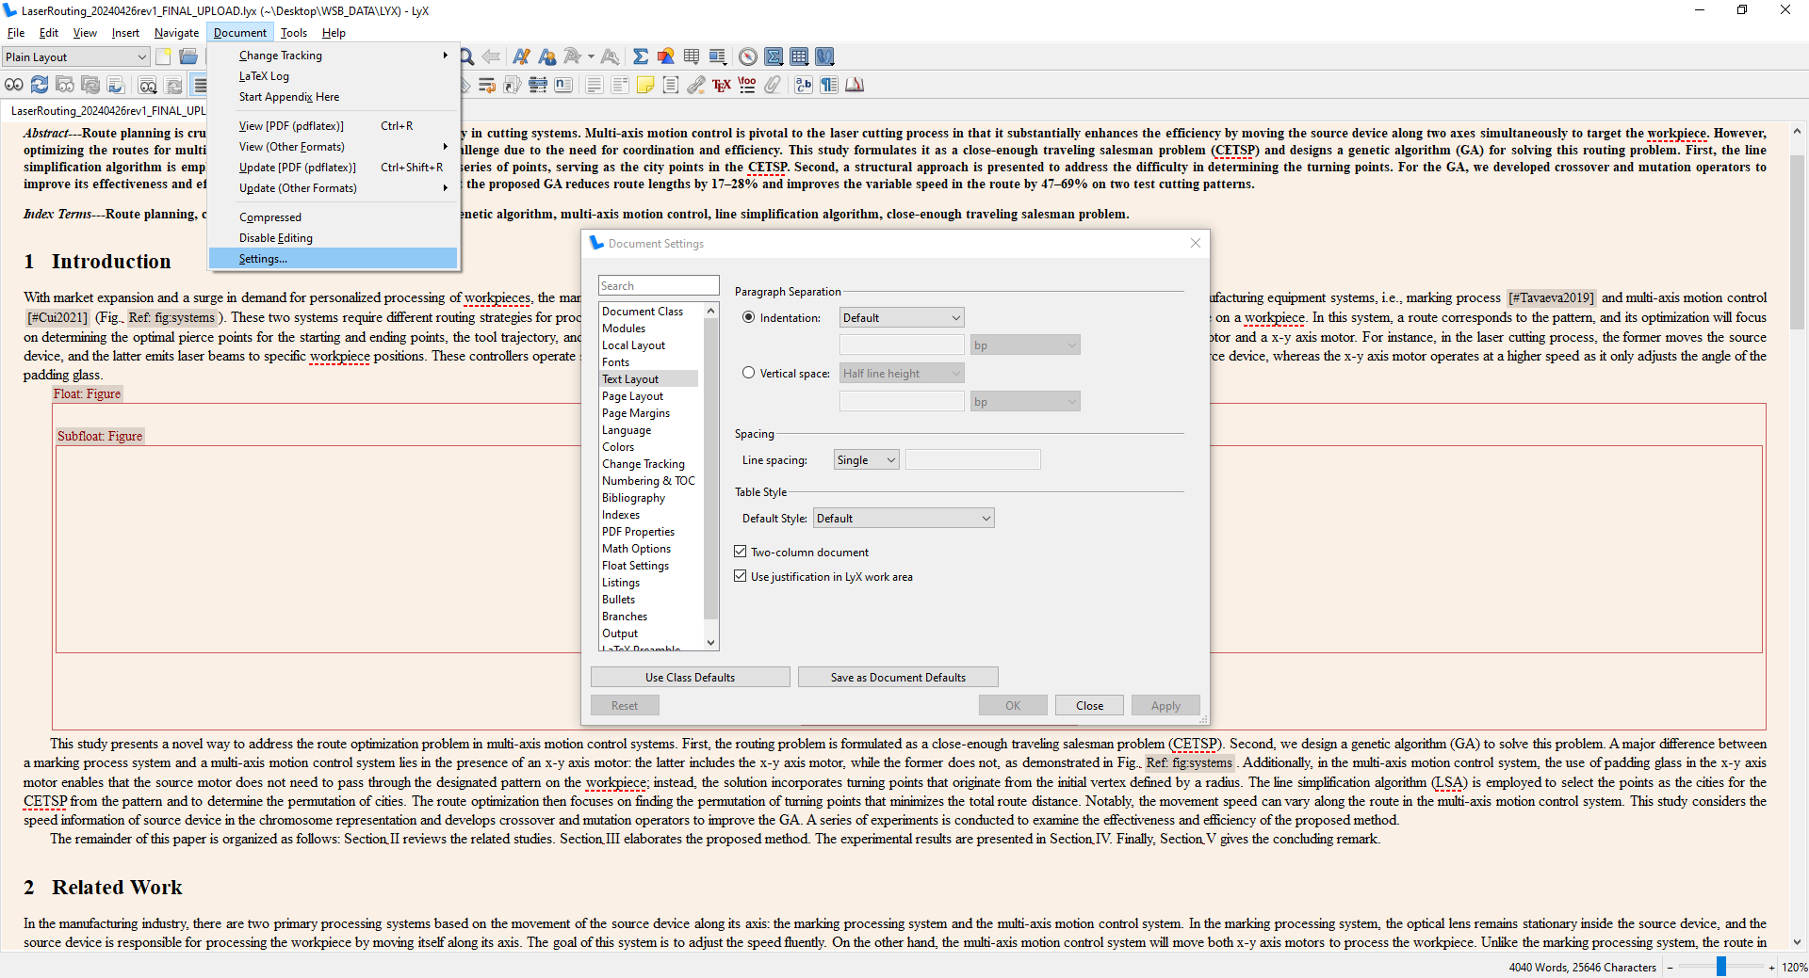
Task: Open the Table Default Style dropdown
Action: tap(904, 518)
